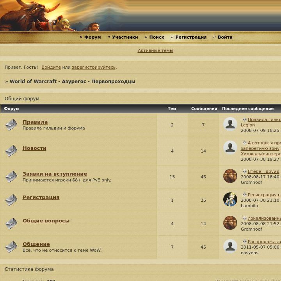This screenshot has width=281, height=281.
Task: Click the envelope icon beside Общие вопросы
Action: point(11,224)
